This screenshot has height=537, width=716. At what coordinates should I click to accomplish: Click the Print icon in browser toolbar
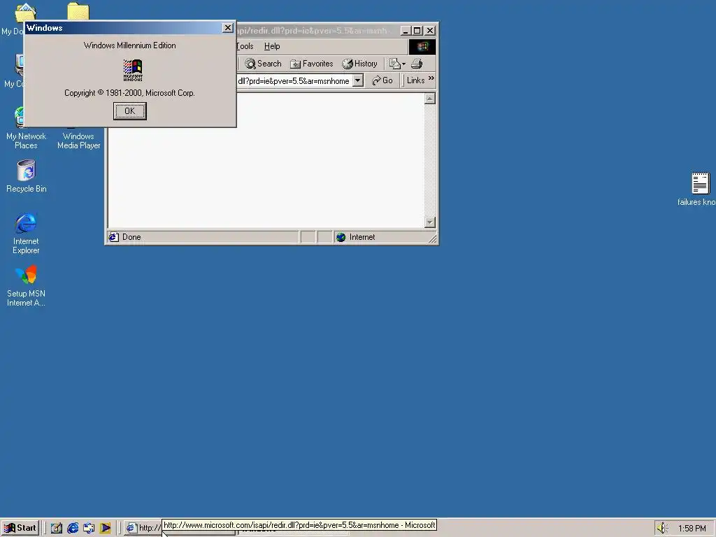coord(417,64)
